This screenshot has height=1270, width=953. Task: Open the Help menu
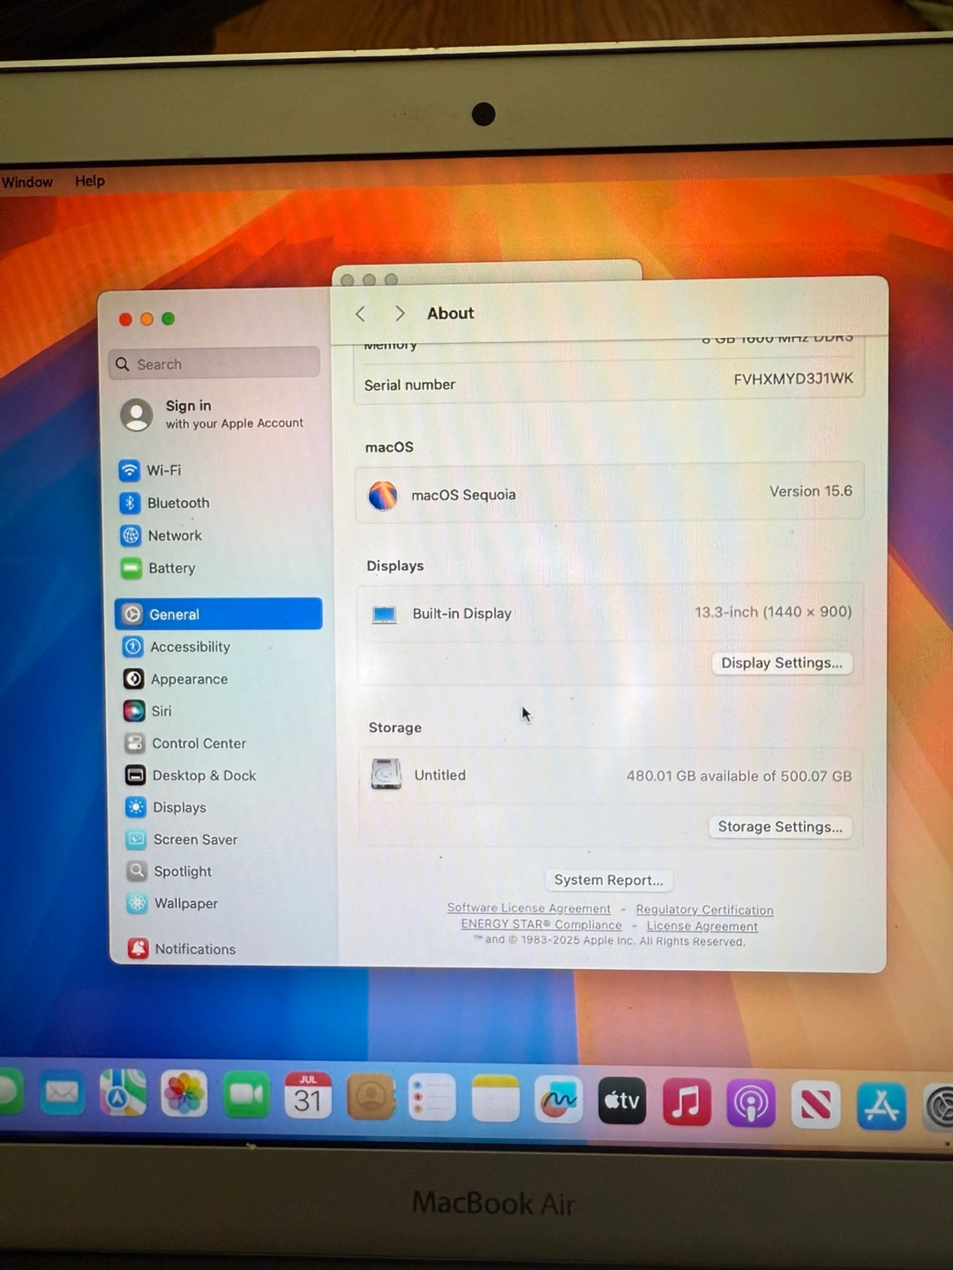pos(90,181)
